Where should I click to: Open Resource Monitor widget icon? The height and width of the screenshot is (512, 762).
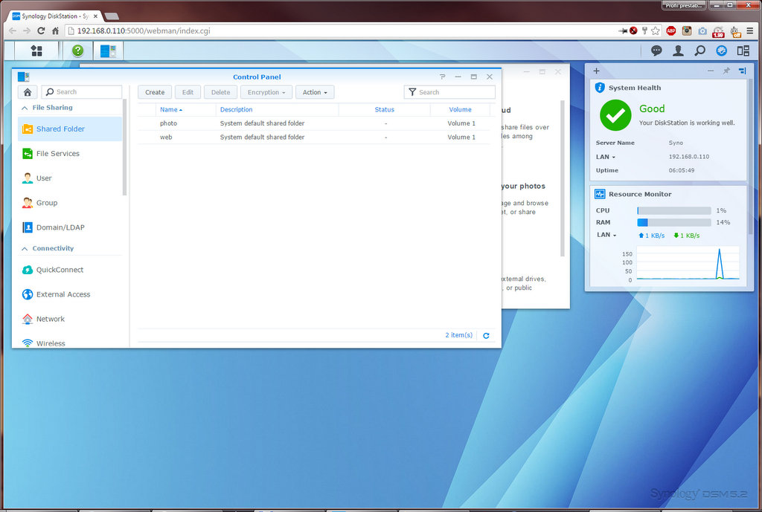pos(600,194)
